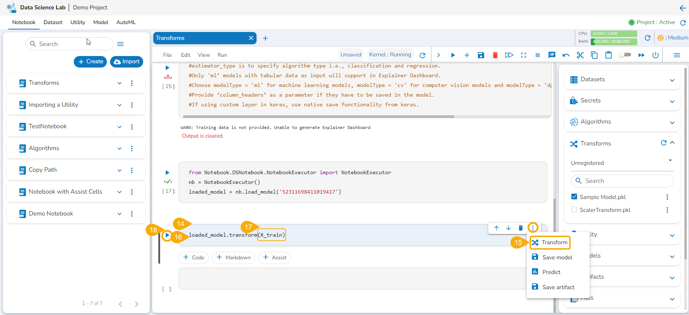Select Save model from context menu

click(557, 257)
